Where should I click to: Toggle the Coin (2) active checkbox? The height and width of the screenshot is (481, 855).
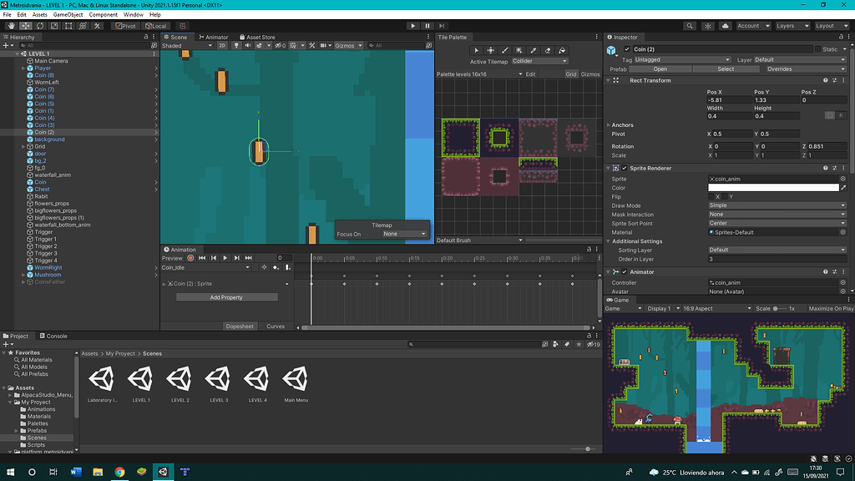[627, 49]
